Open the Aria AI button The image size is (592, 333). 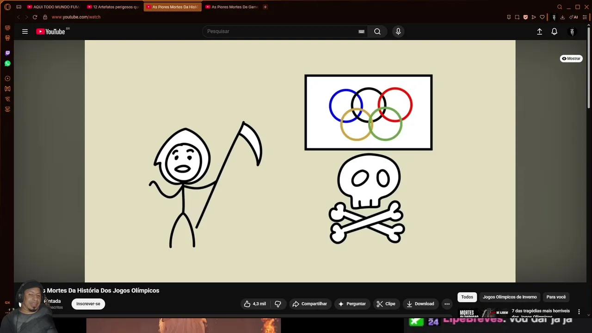click(573, 17)
